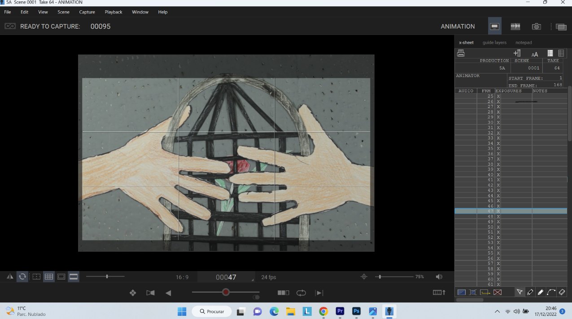This screenshot has width=572, height=319.
Task: Click the play backward arrow button
Action: tap(168, 293)
